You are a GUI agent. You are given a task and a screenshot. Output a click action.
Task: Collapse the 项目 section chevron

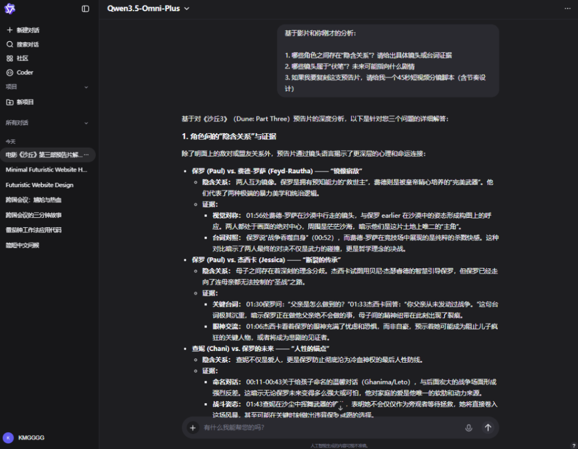[86, 87]
